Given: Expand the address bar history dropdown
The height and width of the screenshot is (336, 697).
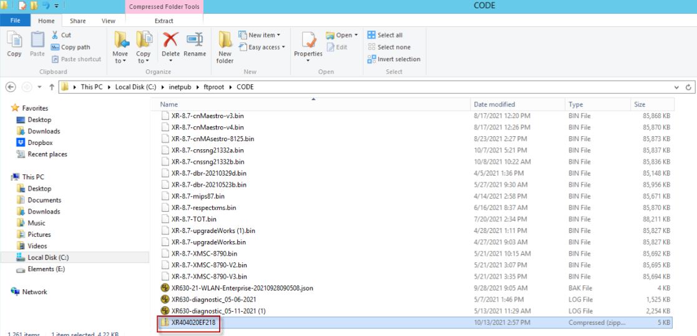Looking at the screenshot, I should pos(676,87).
